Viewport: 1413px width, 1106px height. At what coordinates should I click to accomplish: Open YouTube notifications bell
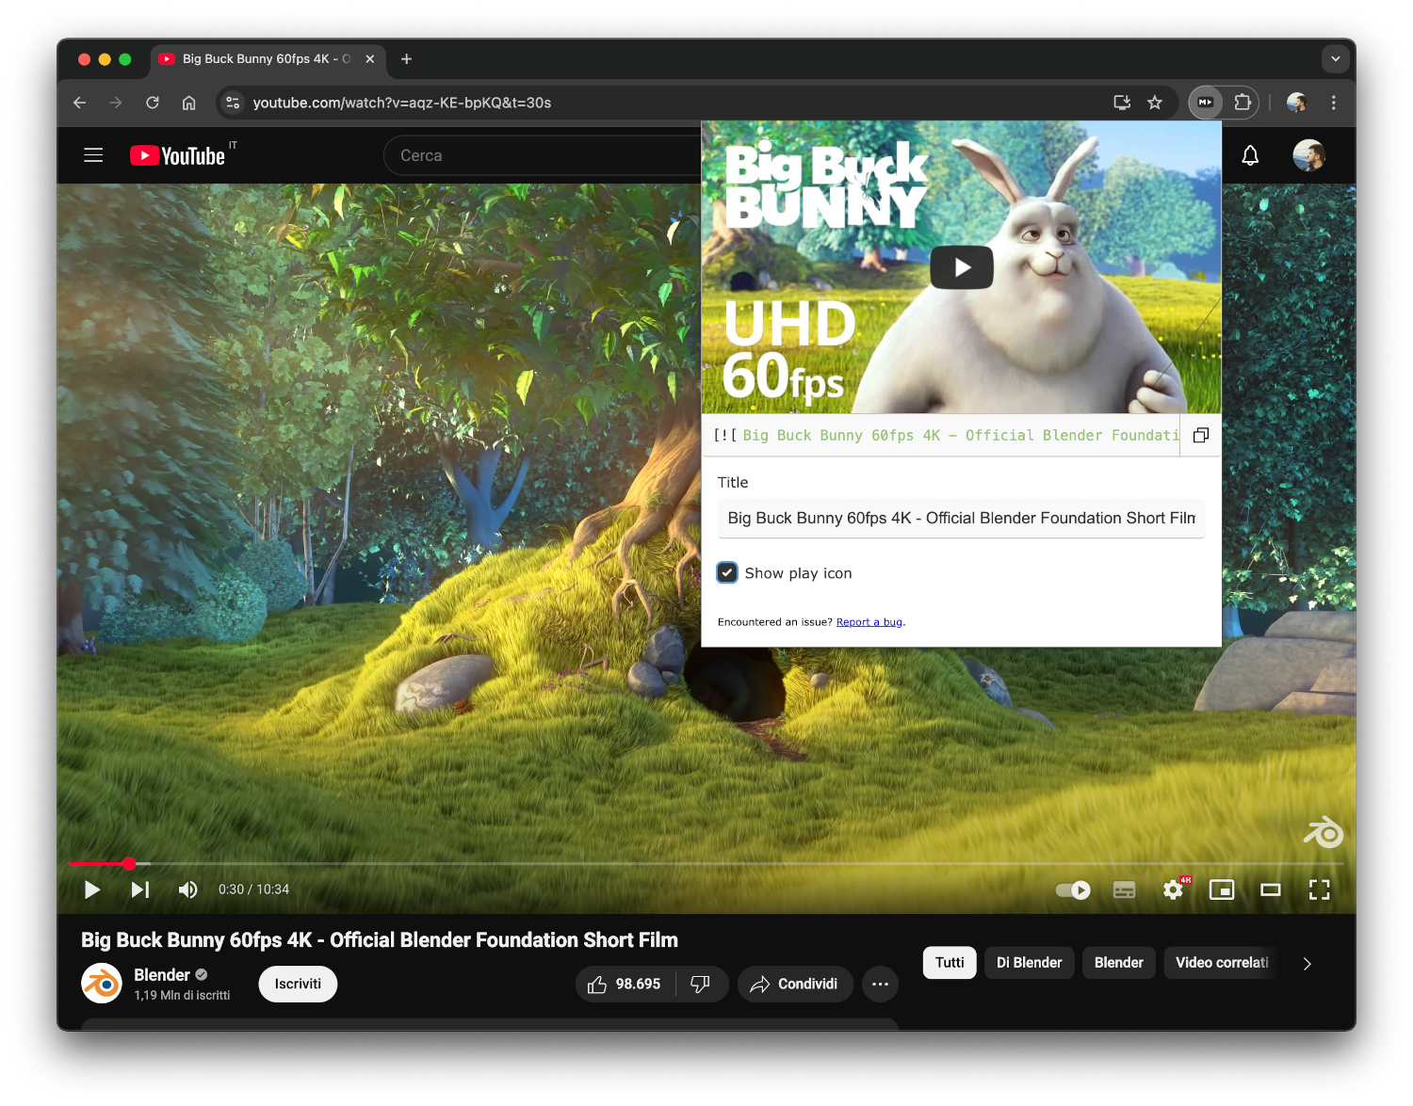coord(1250,155)
